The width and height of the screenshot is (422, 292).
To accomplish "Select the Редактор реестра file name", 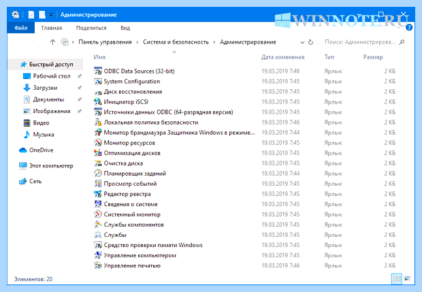I will tap(127, 194).
